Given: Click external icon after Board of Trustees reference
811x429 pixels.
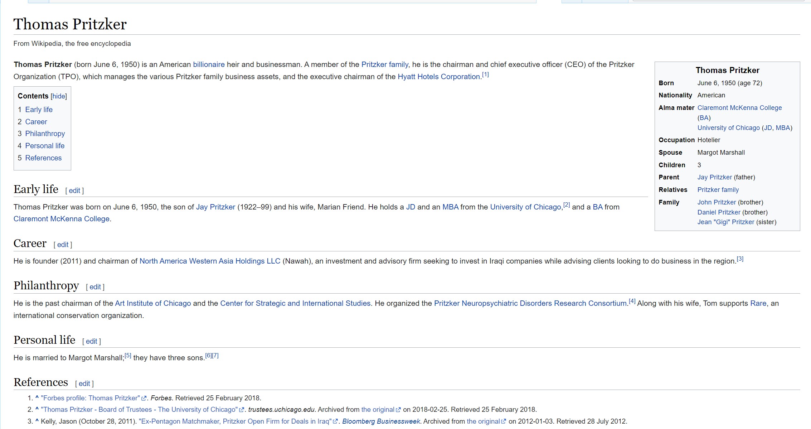Looking at the screenshot, I should point(242,410).
